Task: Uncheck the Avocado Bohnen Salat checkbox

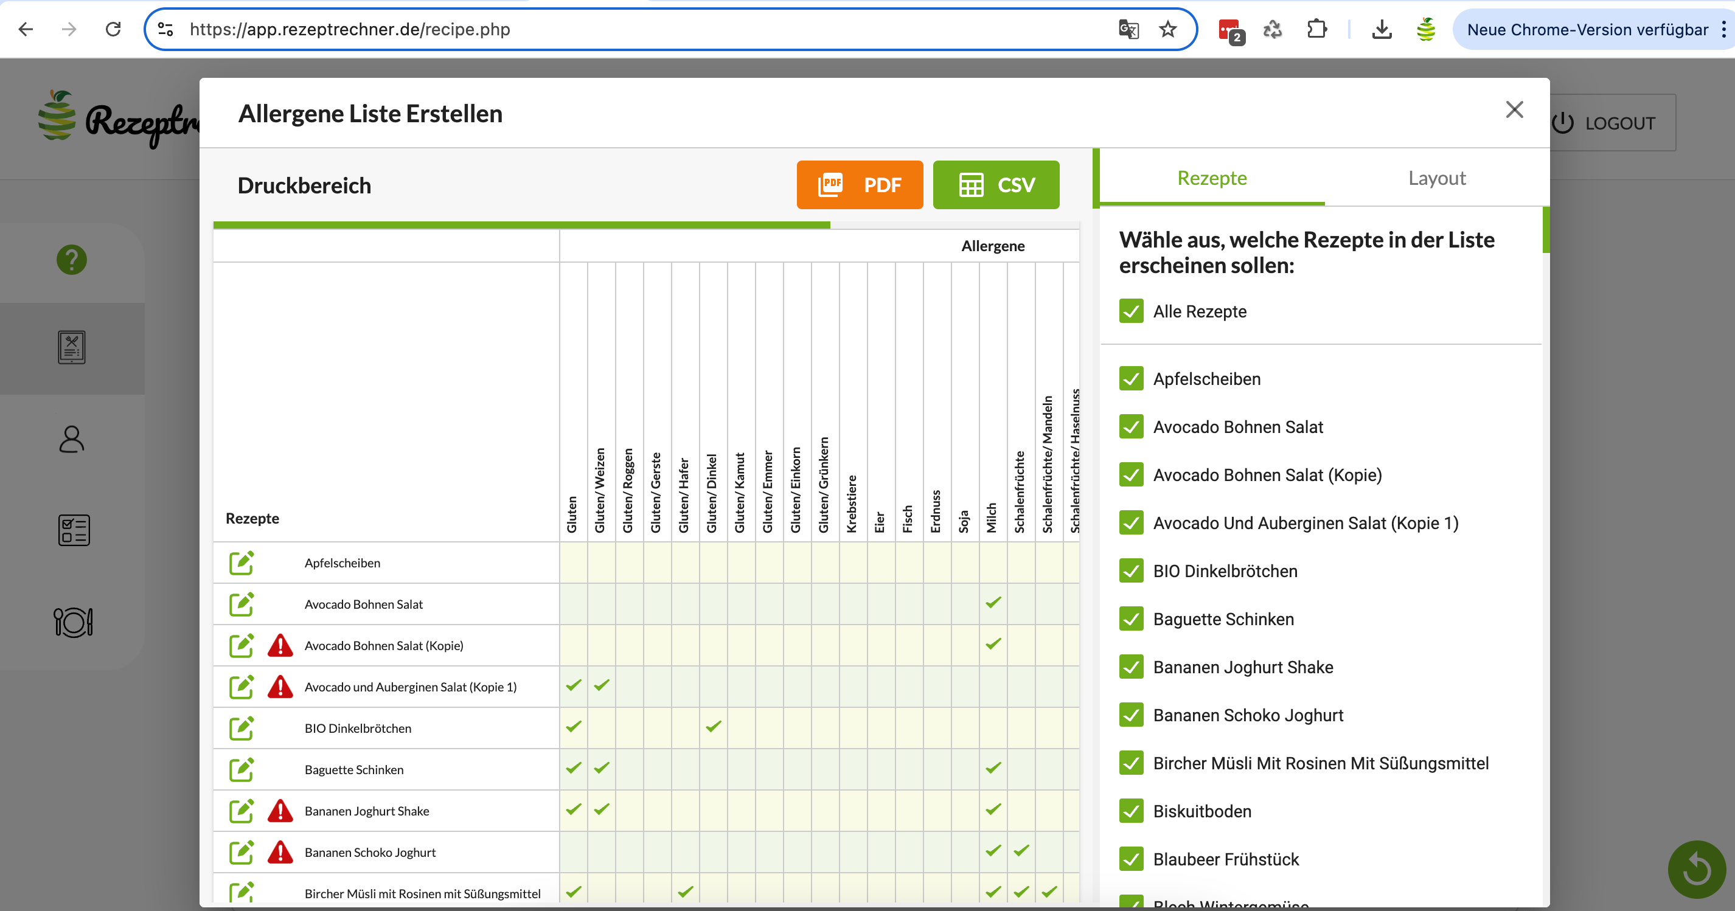Action: click(x=1131, y=427)
